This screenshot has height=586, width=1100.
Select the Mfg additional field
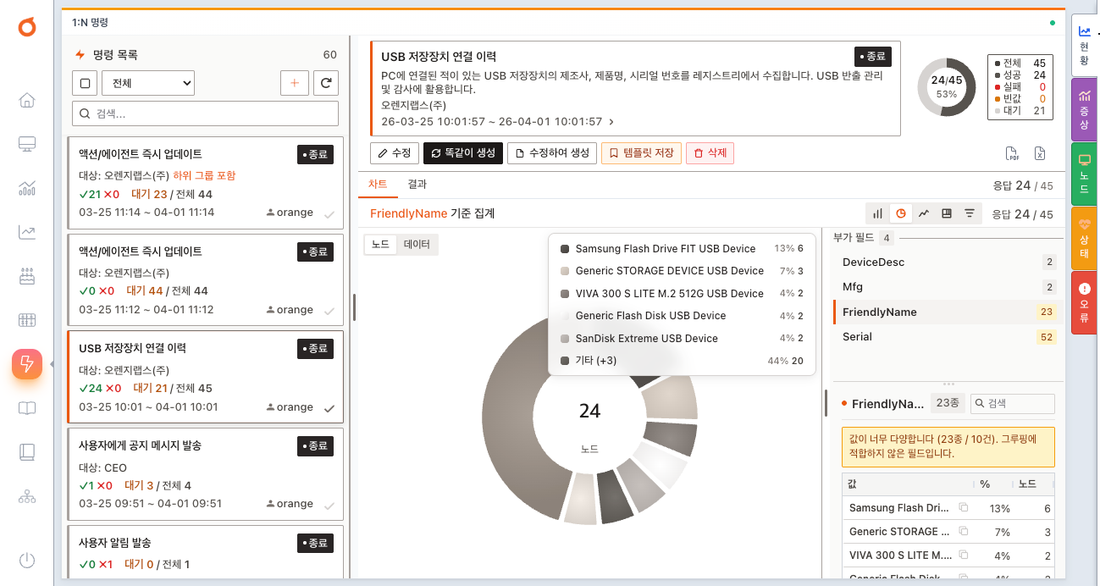pos(948,287)
